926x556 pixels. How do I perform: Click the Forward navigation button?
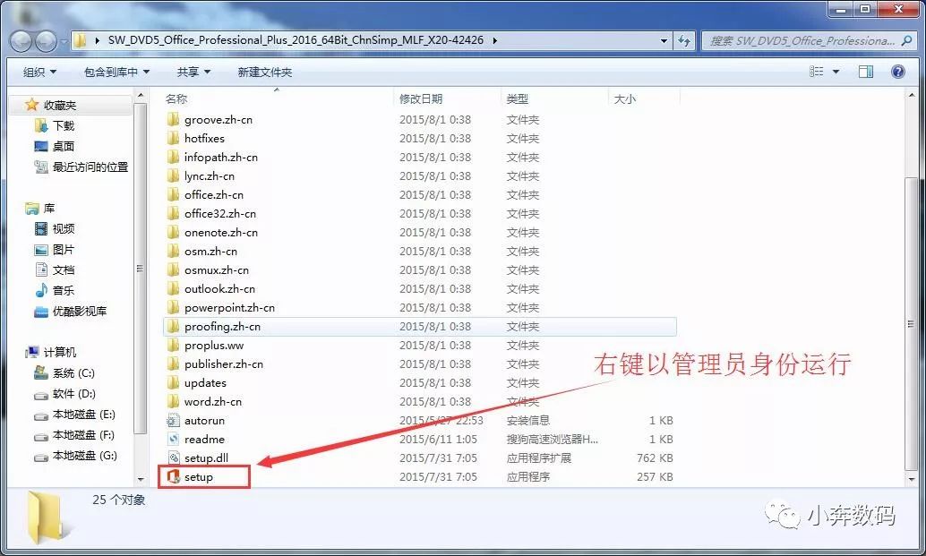coord(46,41)
